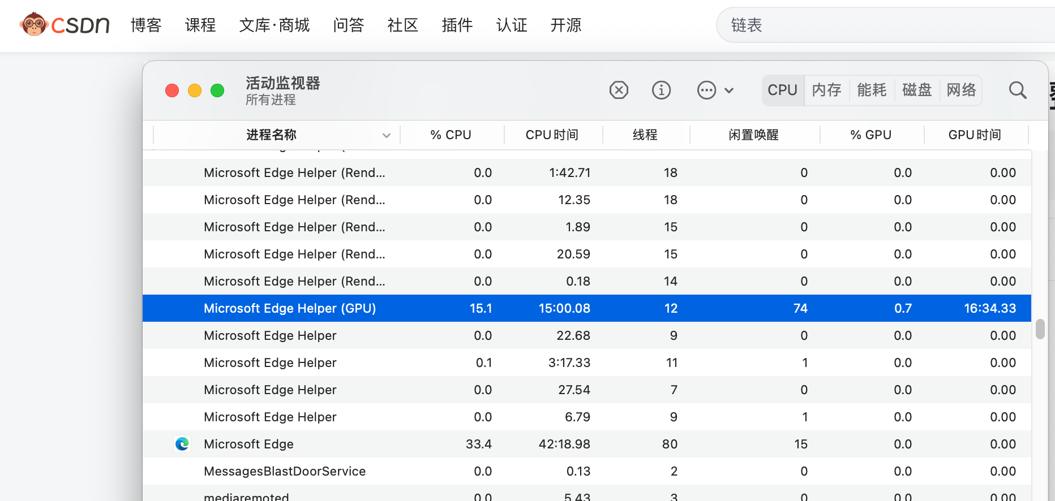Open 问答 in CSDN navigation
Screen dimensions: 1055x501
tap(348, 25)
